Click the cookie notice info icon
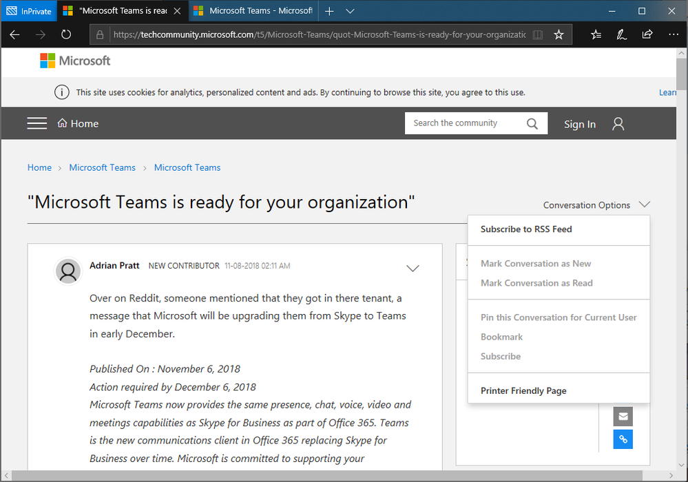 (x=62, y=92)
